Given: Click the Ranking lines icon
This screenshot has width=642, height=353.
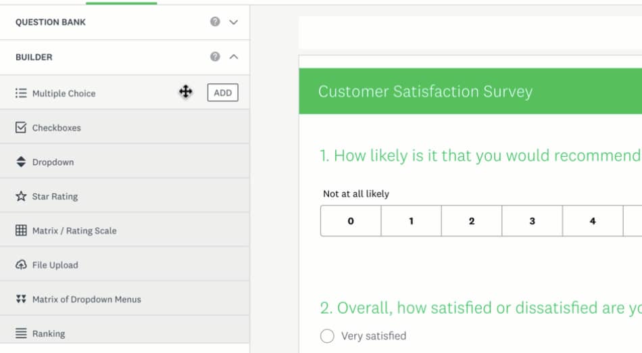Looking at the screenshot, I should (21, 333).
